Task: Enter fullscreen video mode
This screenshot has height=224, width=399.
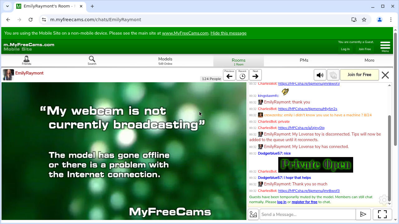Action: (382, 214)
